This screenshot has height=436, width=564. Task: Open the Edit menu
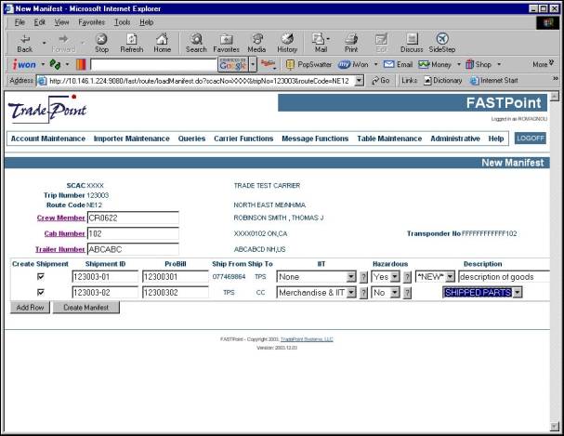(x=40, y=22)
